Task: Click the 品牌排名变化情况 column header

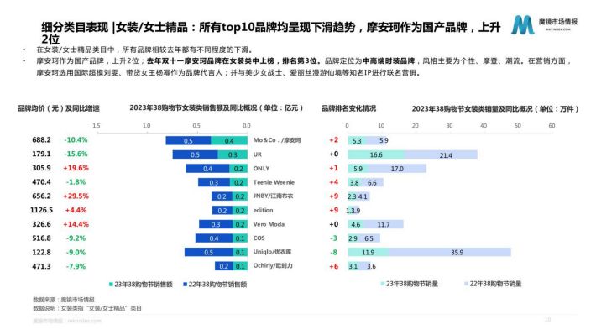Action: pyautogui.click(x=348, y=108)
